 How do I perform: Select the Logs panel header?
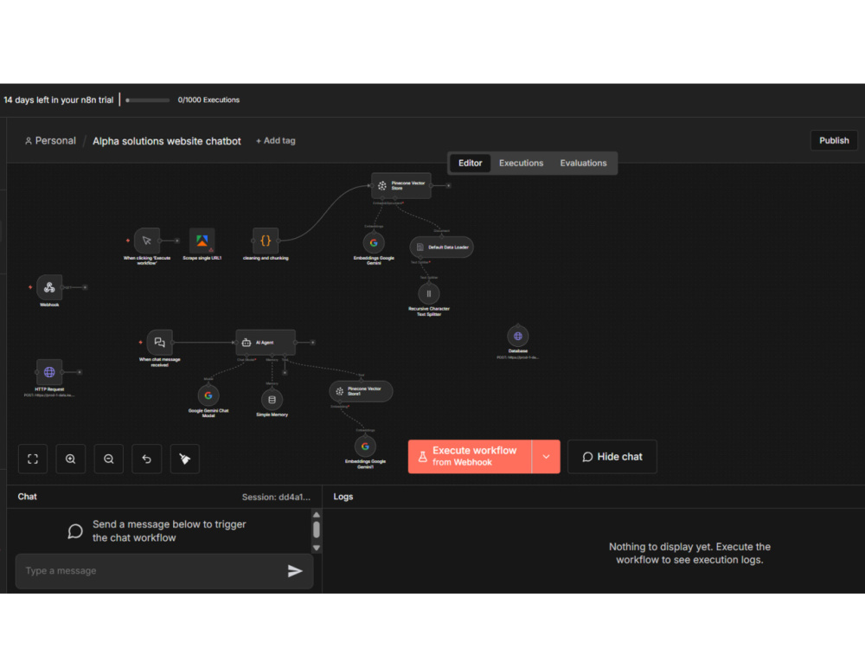[x=343, y=497]
